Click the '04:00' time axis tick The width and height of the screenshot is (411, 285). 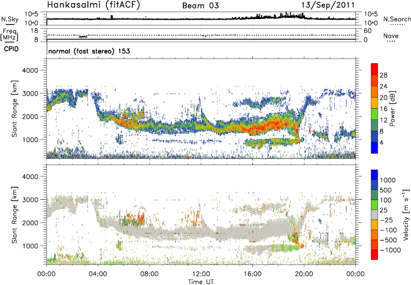pyautogui.click(x=98, y=274)
